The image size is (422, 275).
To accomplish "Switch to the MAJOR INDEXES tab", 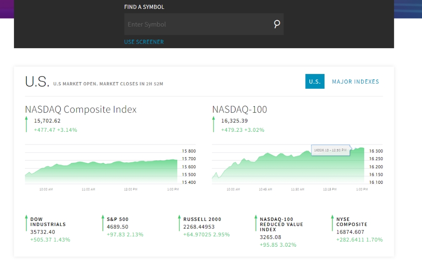I will [x=355, y=82].
